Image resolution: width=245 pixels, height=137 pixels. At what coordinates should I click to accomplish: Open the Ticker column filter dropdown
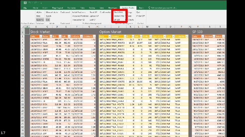tap(51, 36)
